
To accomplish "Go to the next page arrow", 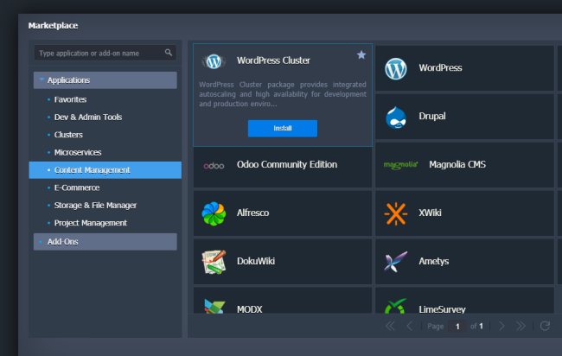I will coord(501,326).
